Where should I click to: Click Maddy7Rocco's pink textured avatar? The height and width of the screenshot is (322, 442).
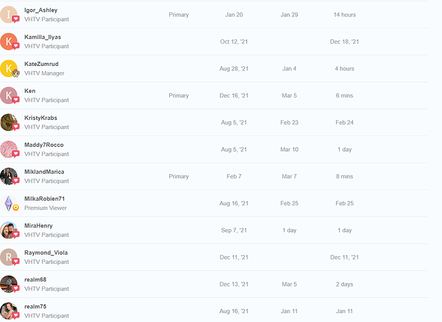9,150
